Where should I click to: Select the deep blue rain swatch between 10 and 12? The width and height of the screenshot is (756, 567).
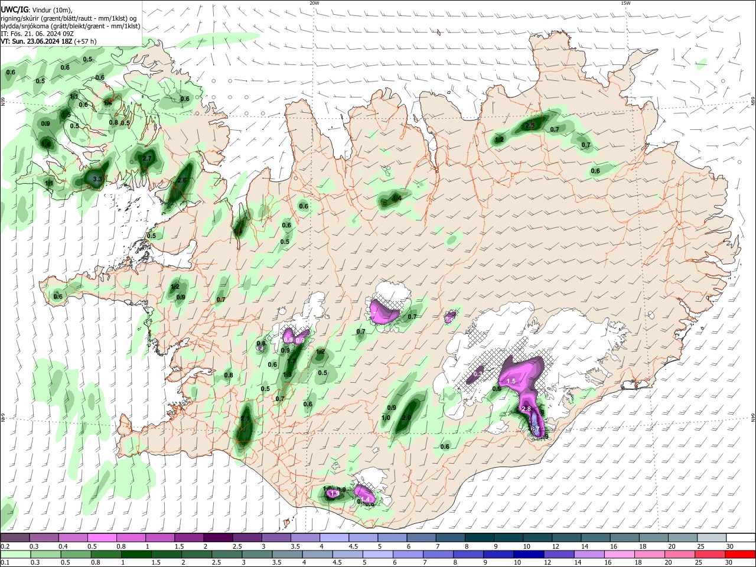click(529, 554)
